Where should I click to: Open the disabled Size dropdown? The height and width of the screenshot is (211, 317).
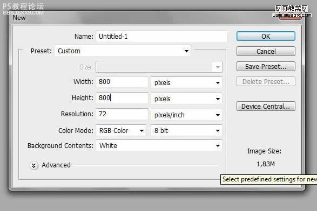tap(159, 67)
